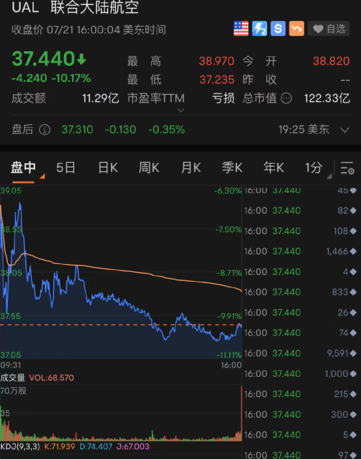The height and width of the screenshot is (459, 361).
Task: Select the trade row with volume 300
Action: pyautogui.click(x=300, y=415)
